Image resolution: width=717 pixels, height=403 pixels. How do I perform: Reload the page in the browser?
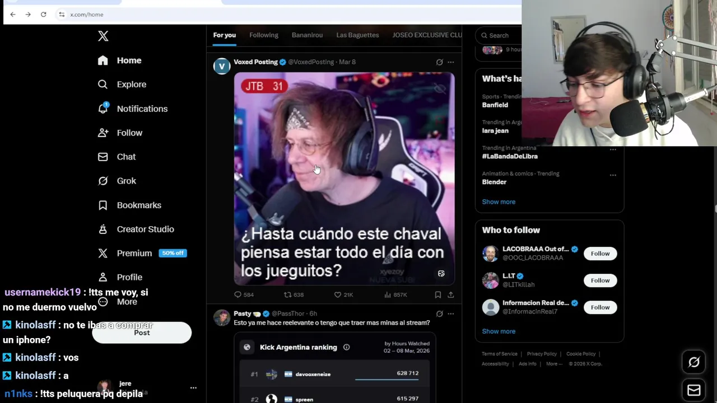click(x=43, y=15)
